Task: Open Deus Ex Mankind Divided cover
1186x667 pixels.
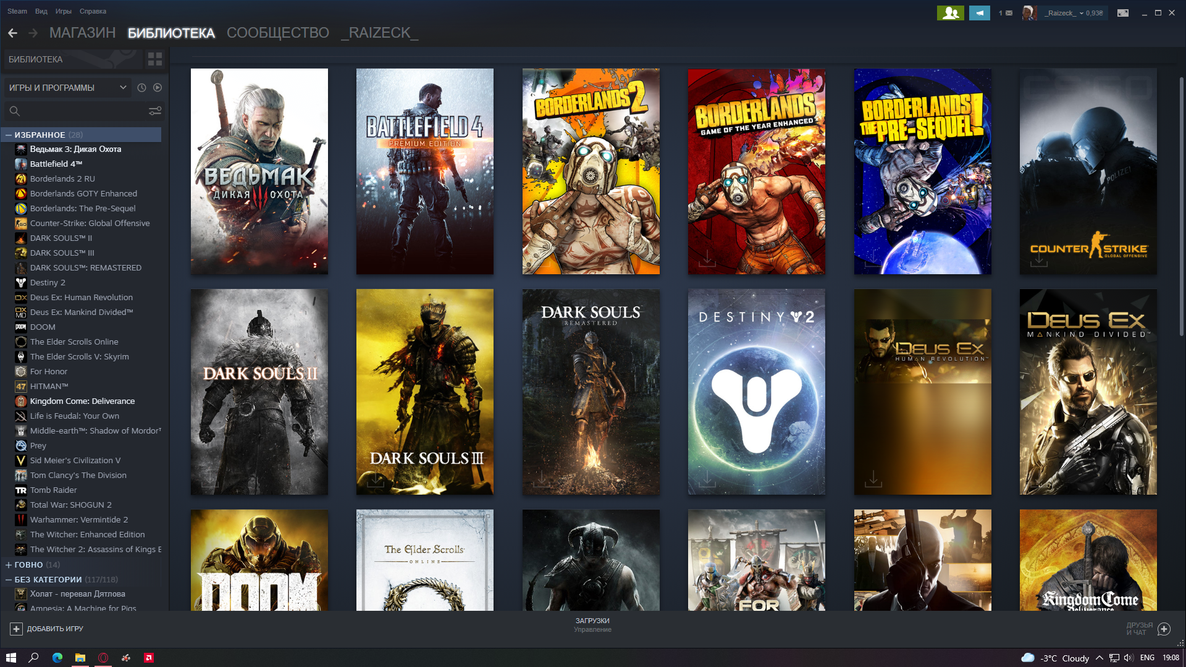Action: click(x=1088, y=392)
